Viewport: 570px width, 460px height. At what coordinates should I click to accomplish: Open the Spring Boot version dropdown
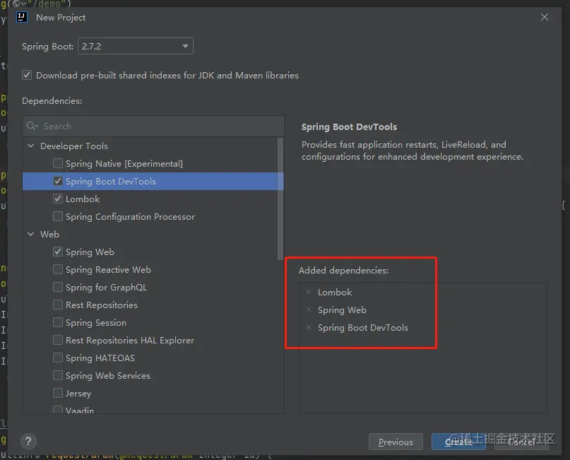coord(136,46)
